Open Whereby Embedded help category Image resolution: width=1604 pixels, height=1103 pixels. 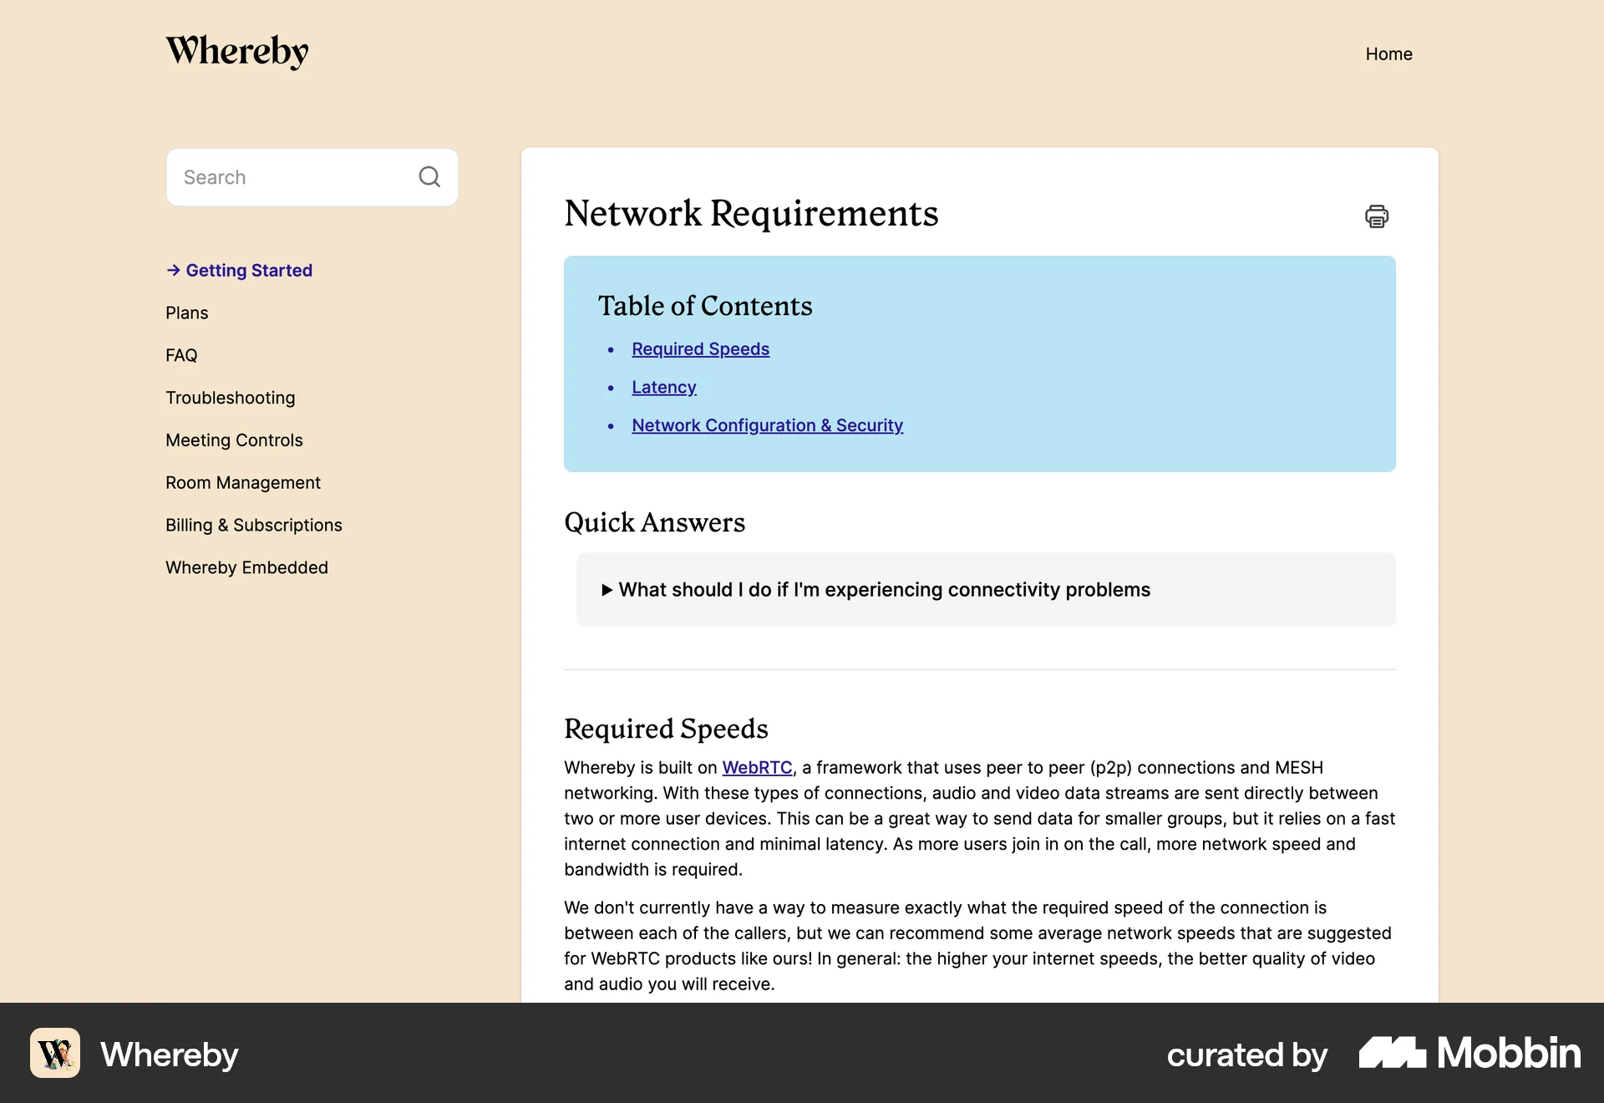[246, 567]
